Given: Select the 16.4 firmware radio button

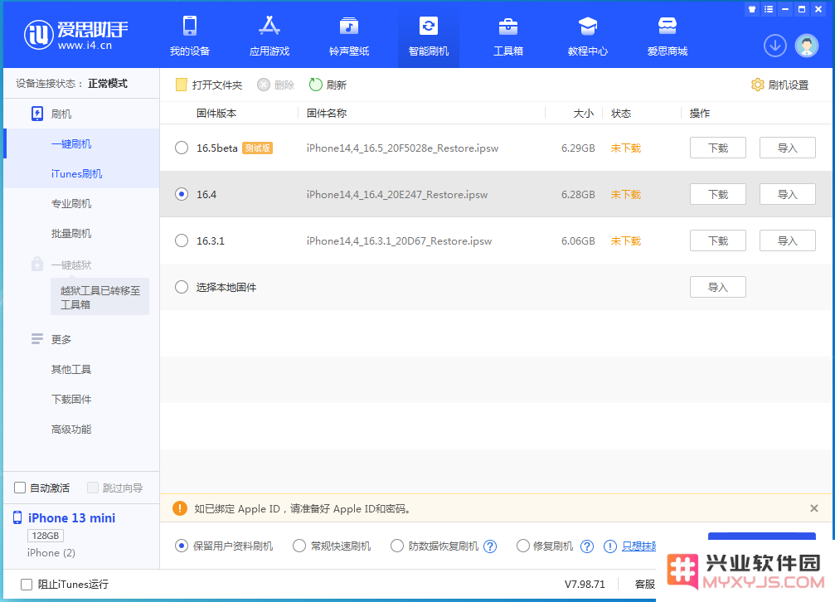Looking at the screenshot, I should click(x=182, y=194).
